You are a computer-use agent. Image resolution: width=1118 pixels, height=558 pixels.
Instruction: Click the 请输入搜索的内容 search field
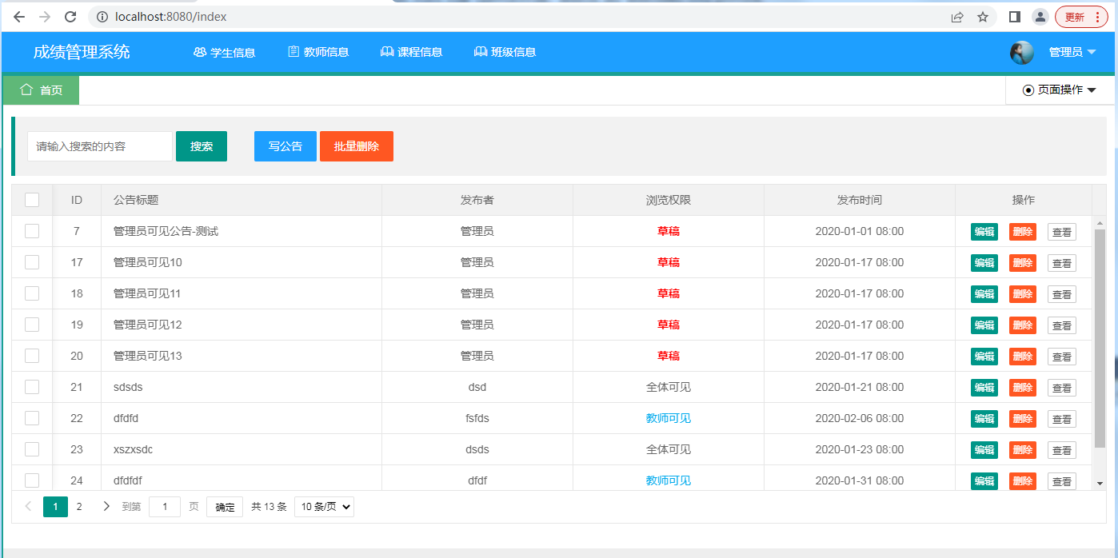point(100,146)
